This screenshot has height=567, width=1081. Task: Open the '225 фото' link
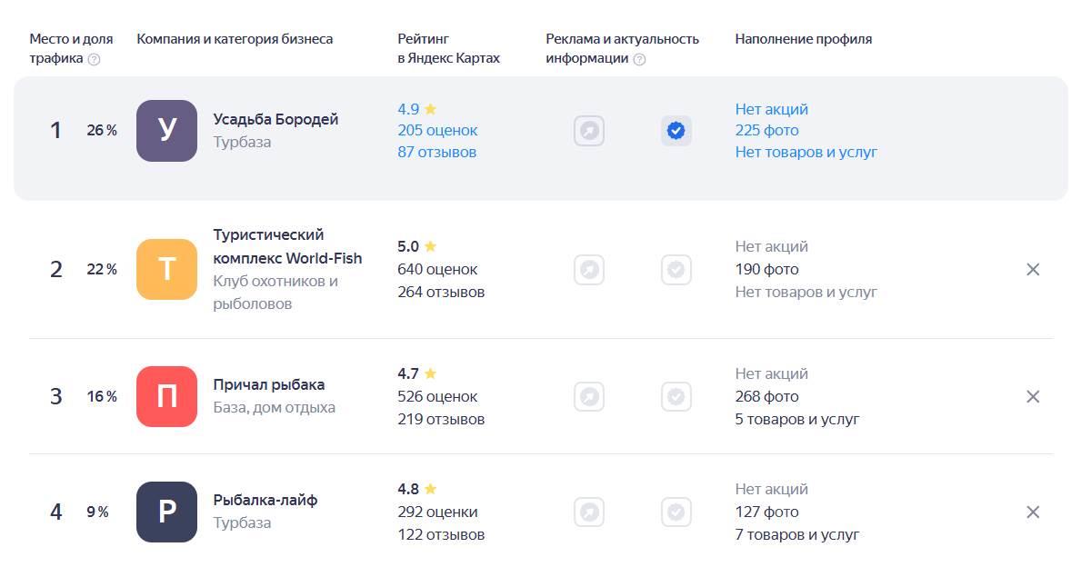click(766, 130)
